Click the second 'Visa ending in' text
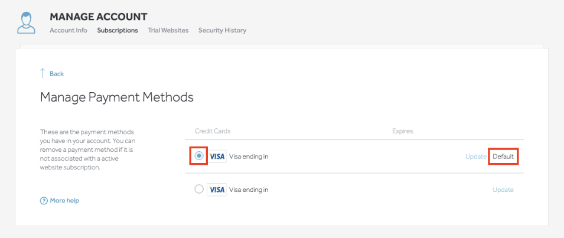Screen dimensions: 564x238 249,190
